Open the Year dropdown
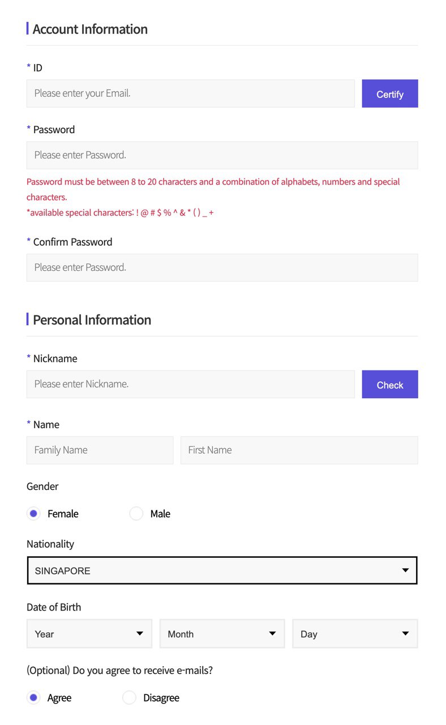The width and height of the screenshot is (446, 725). [x=89, y=634]
